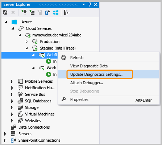162x145 pixels.
Task: Click the Service Bus icon
Action: click(x=20, y=94)
